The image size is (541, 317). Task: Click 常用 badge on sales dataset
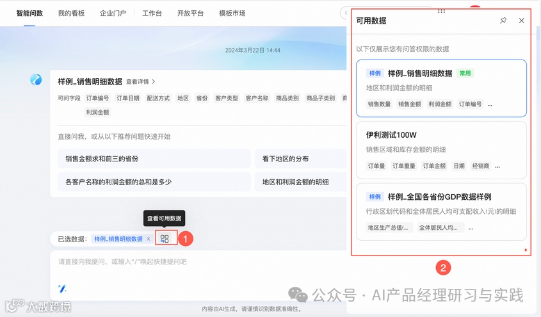tap(465, 73)
